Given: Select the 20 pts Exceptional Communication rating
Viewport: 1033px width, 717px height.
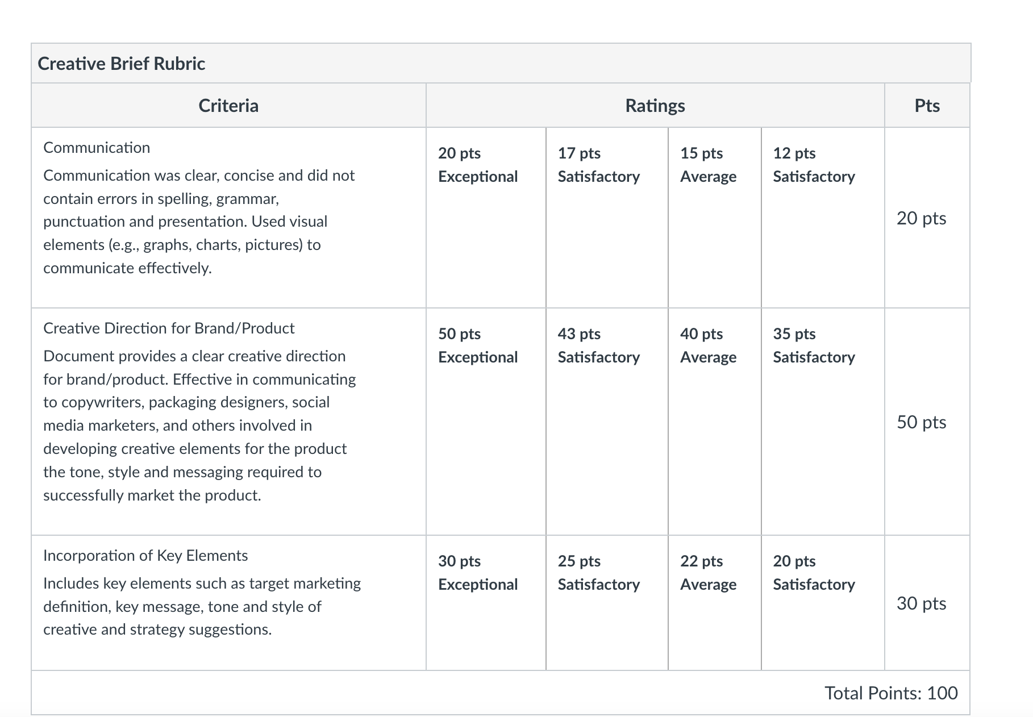Looking at the screenshot, I should tap(486, 218).
